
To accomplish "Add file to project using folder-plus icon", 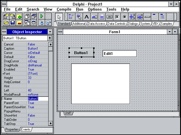I will coord(19,16).
